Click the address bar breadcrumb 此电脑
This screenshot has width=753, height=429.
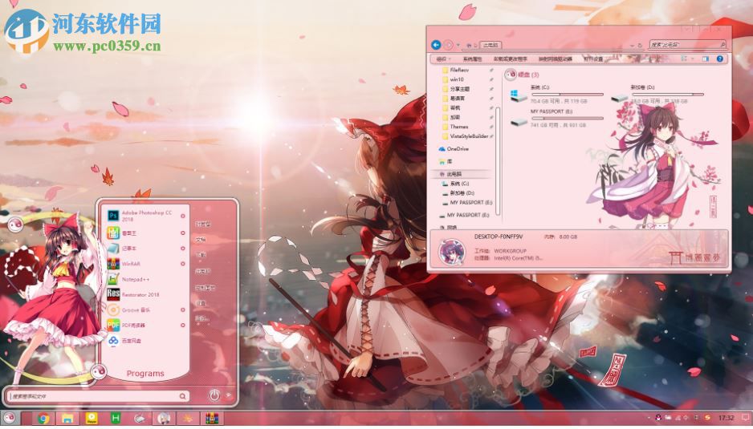coord(490,45)
